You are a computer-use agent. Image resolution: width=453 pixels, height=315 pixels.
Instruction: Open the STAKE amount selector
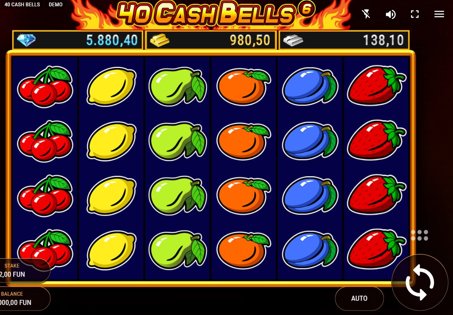23,270
